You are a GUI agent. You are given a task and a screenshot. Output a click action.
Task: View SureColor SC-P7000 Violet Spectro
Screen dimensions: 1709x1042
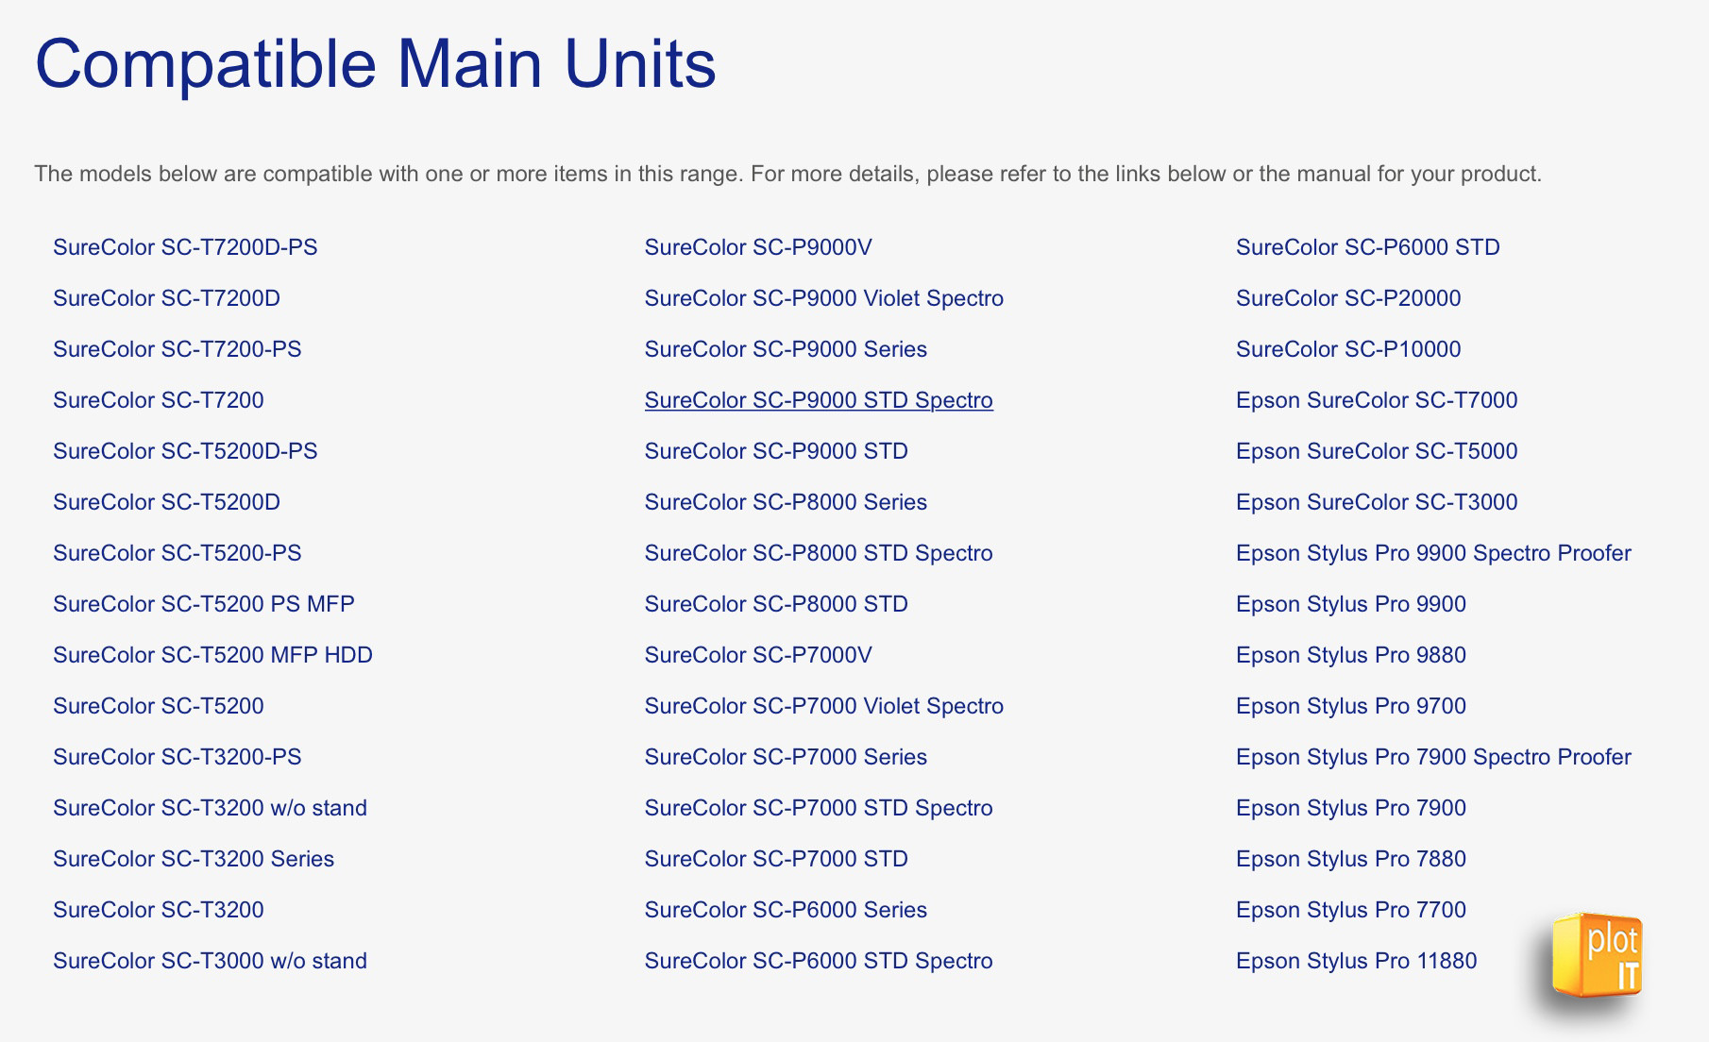coord(824,706)
